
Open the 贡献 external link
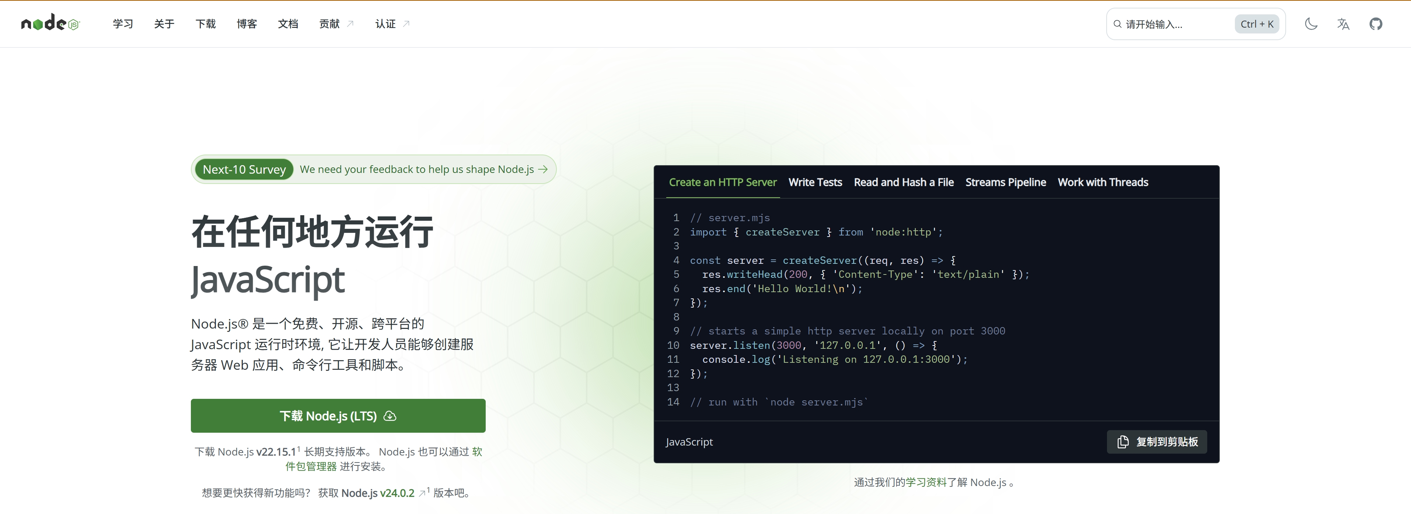point(336,24)
